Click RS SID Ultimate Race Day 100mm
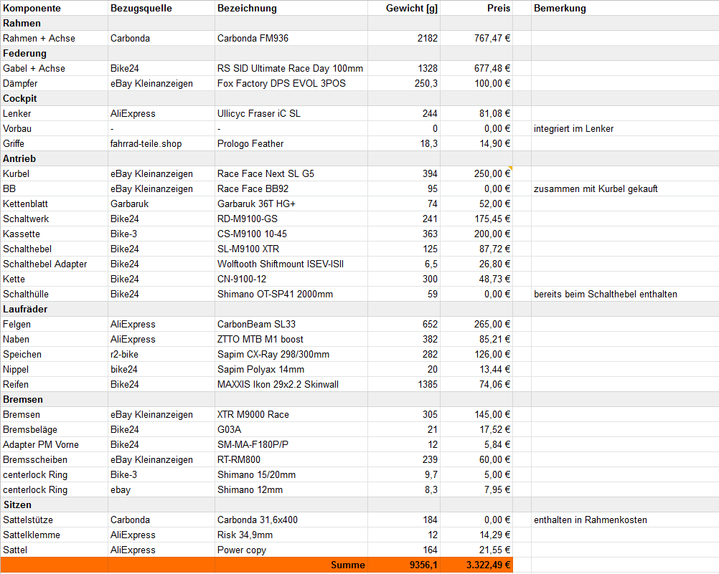The image size is (719, 574). pyautogui.click(x=291, y=68)
